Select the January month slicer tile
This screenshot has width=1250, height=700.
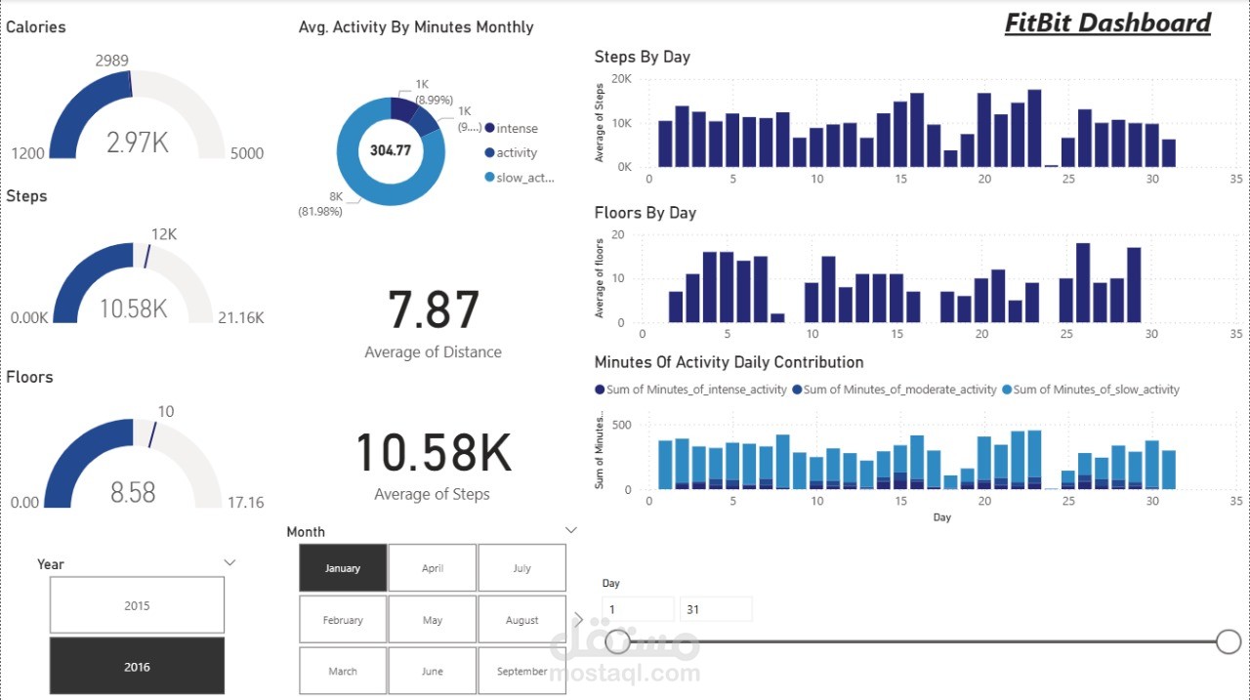[343, 567]
